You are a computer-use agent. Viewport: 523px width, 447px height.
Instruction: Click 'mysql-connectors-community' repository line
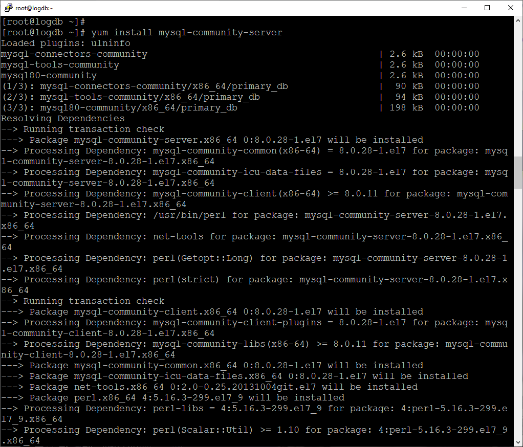[x=240, y=54]
